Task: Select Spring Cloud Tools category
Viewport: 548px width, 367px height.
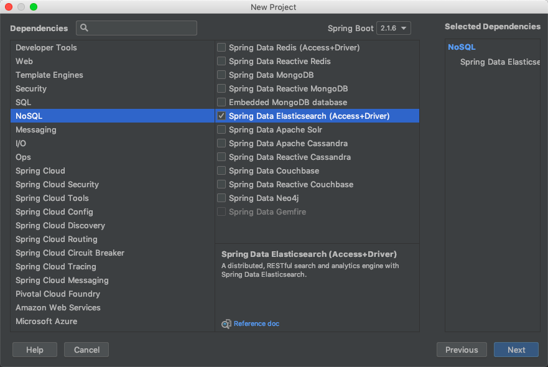Action: (x=112, y=198)
